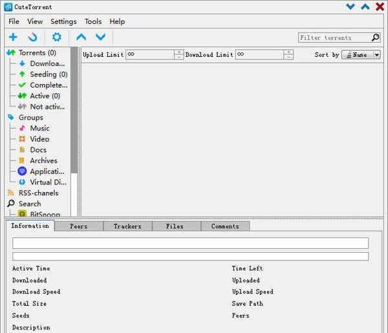The height and width of the screenshot is (333, 388).
Task: Open the Sort by Name dropdown
Action: point(361,55)
